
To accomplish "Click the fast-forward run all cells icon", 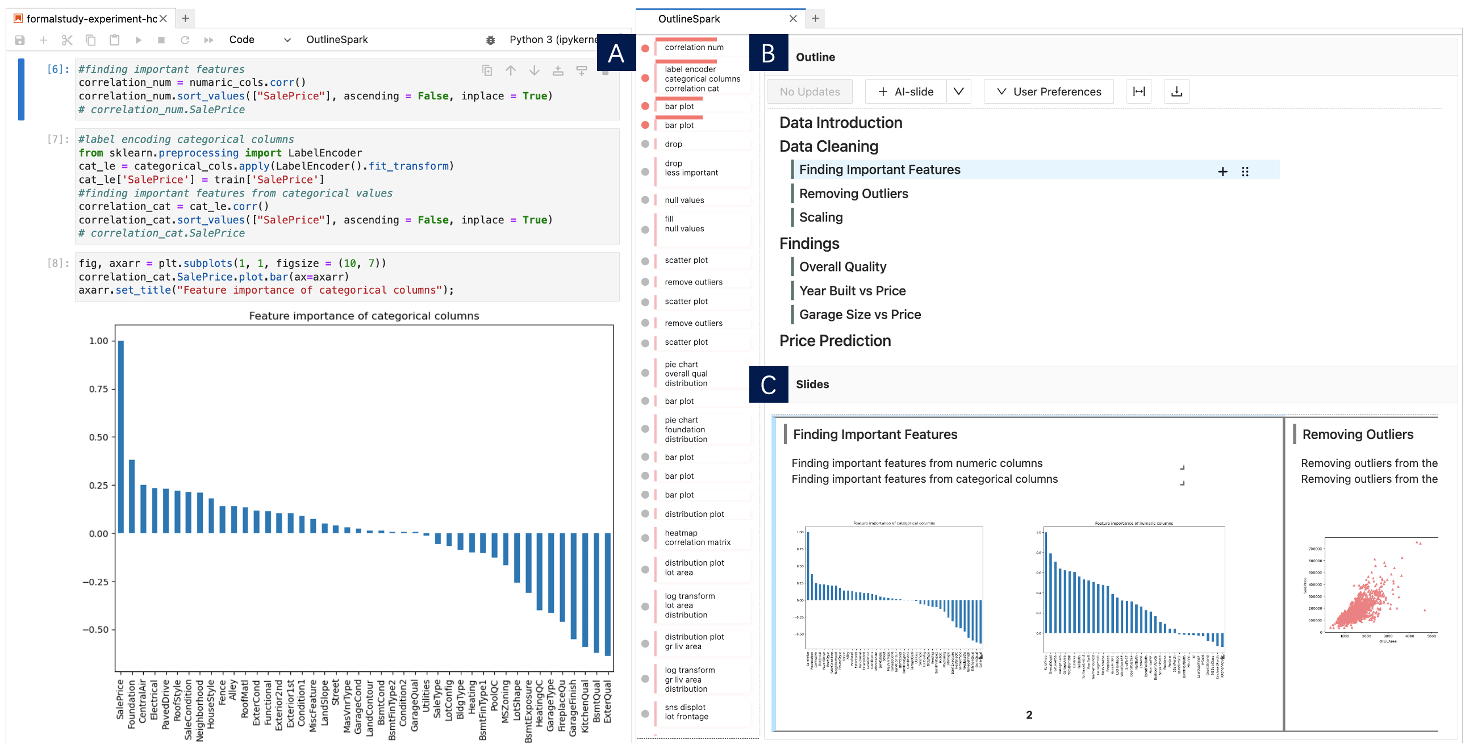I will [208, 40].
